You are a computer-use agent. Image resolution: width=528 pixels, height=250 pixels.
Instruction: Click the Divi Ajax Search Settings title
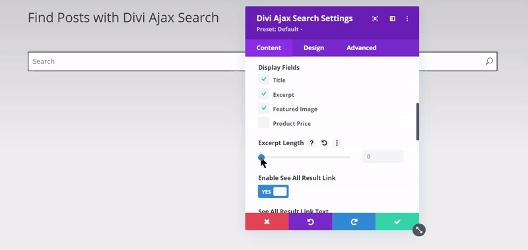click(305, 18)
